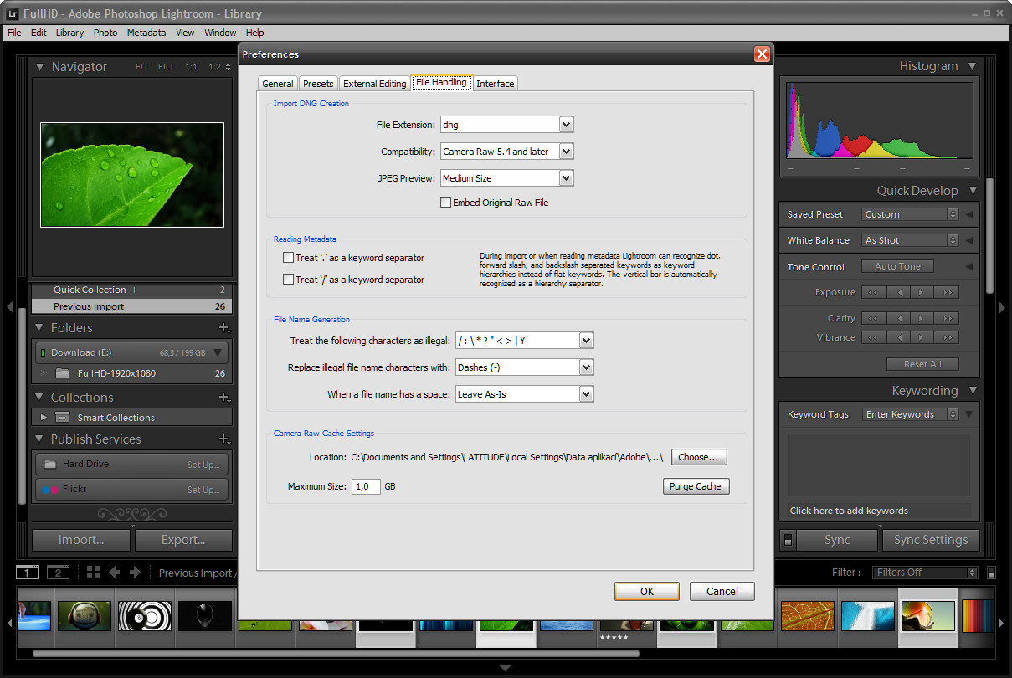Viewport: 1012px width, 678px height.
Task: Click the Smart Collections set icon
Action: tap(62, 418)
